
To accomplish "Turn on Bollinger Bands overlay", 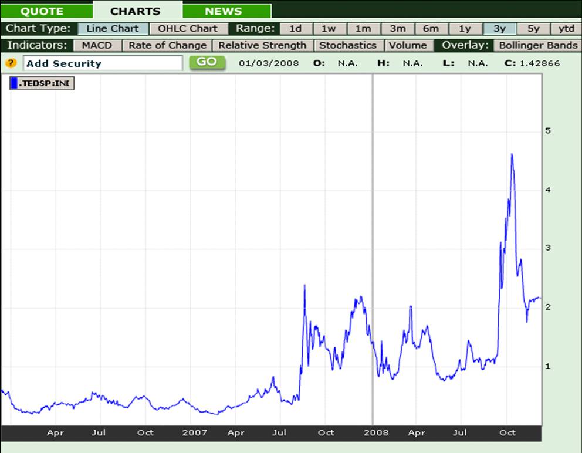I will [x=537, y=45].
